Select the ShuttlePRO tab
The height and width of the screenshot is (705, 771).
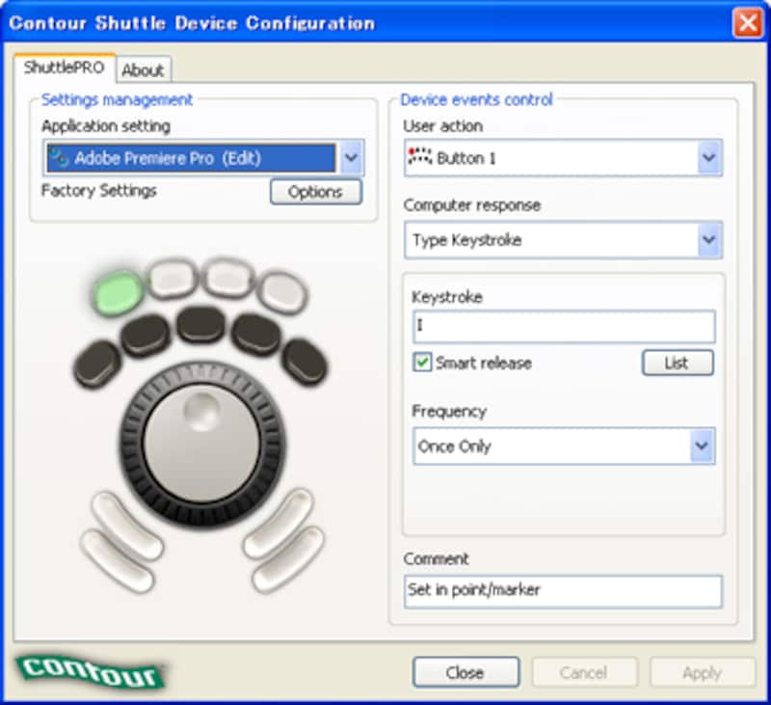tap(64, 68)
